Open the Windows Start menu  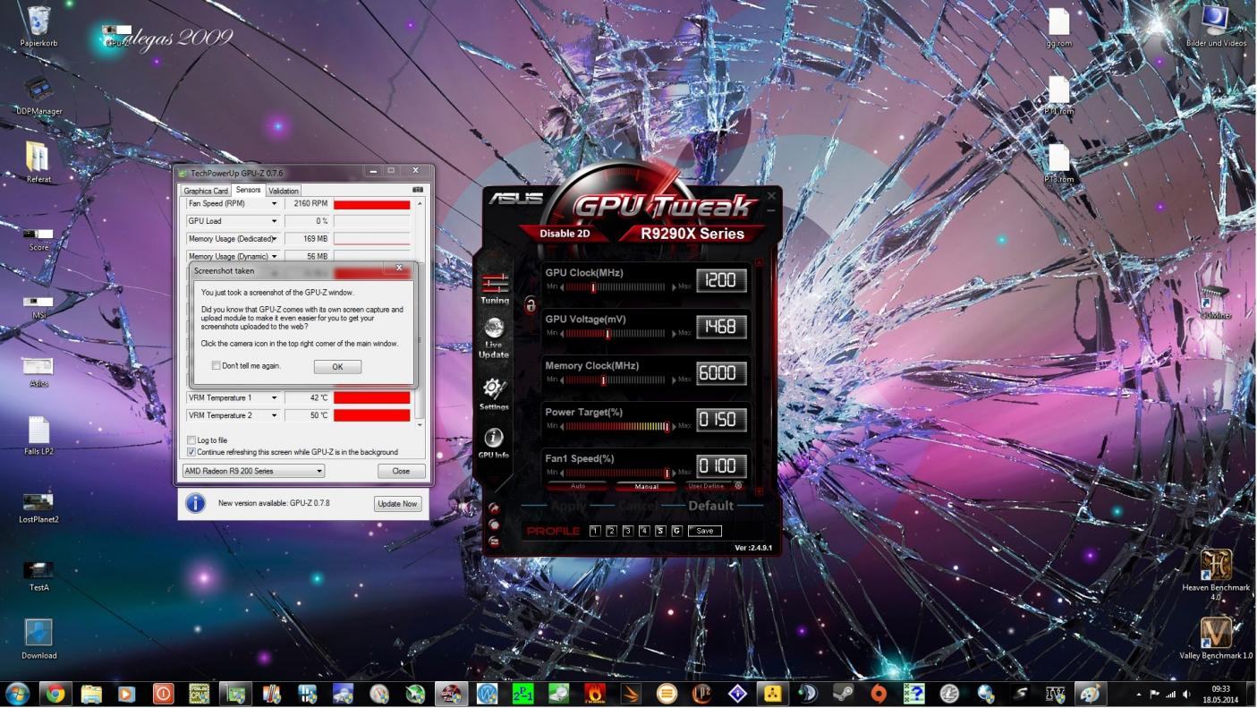coord(17,693)
